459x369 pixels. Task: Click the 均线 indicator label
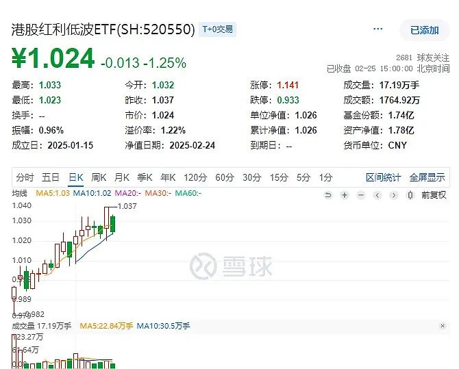[19, 193]
